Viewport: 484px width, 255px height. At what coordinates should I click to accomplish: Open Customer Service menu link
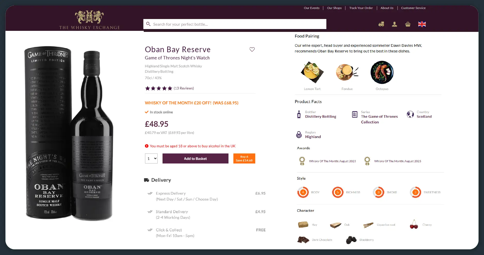413,8
